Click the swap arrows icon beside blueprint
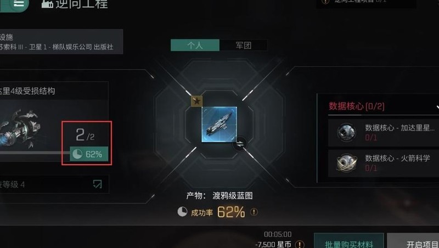The width and height of the screenshot is (439, 248). 240,144
